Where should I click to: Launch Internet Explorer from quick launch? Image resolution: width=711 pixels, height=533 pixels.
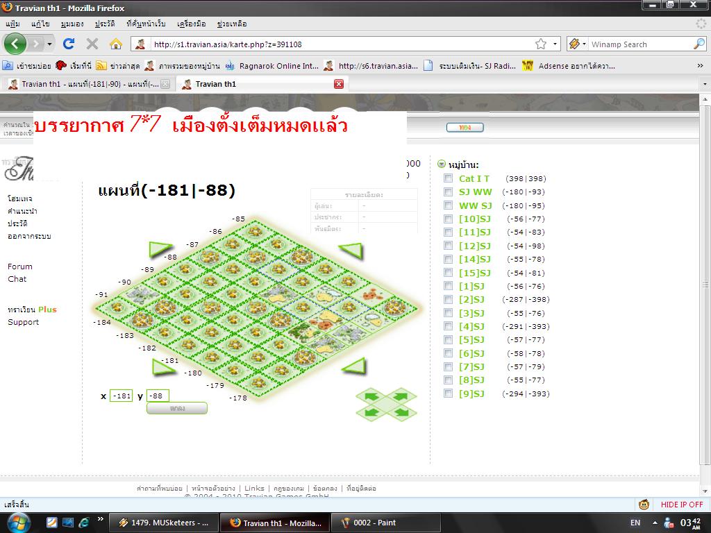pyautogui.click(x=84, y=523)
